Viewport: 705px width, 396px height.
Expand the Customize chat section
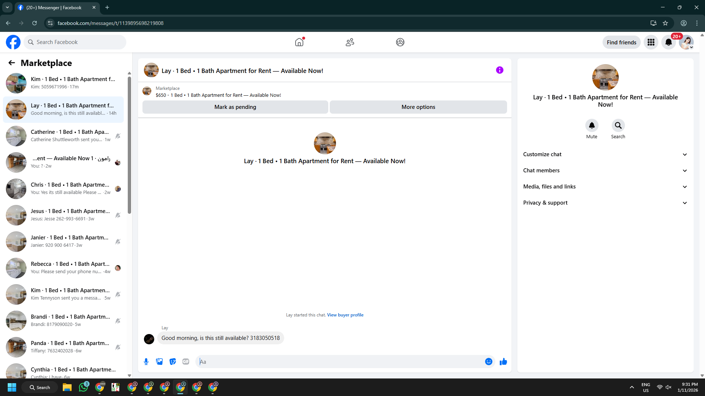tap(605, 154)
